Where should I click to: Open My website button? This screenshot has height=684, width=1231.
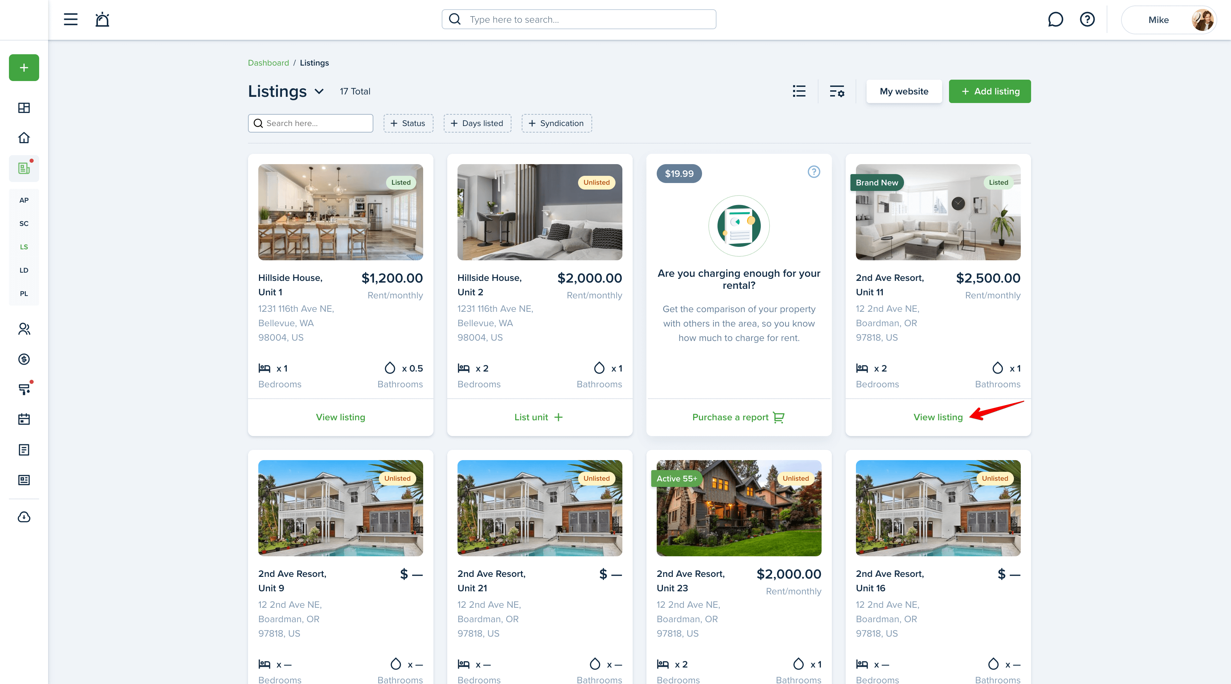pos(904,91)
